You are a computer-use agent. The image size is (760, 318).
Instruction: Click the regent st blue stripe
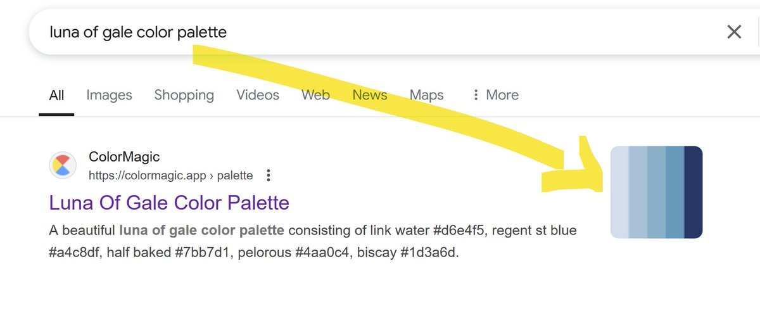pos(638,193)
